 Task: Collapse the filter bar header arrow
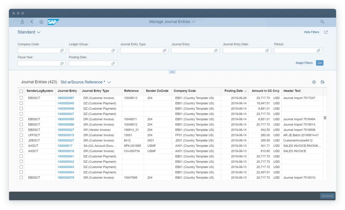pyautogui.click(x=172, y=72)
